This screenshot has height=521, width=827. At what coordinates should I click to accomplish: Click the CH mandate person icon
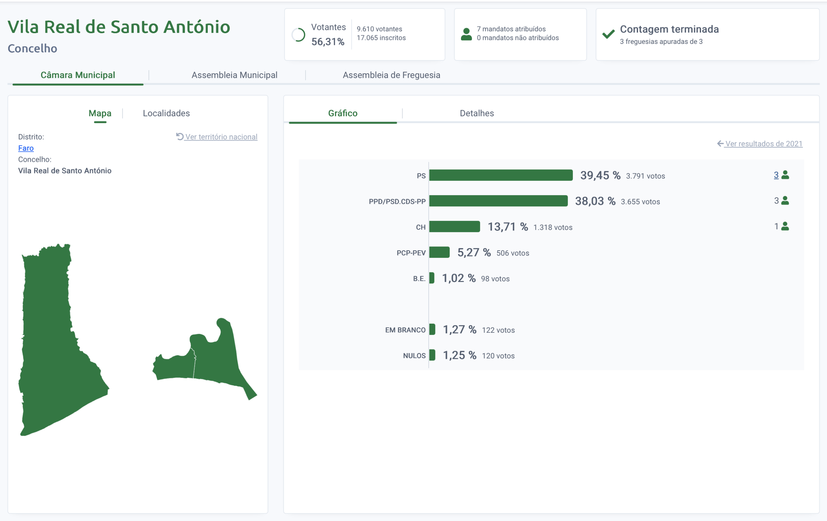pos(785,226)
